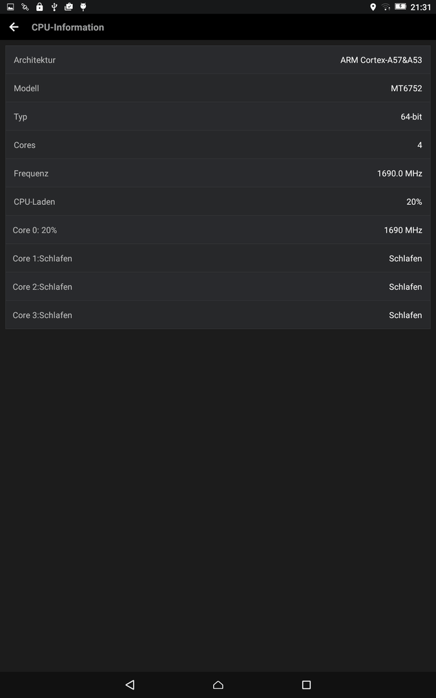Tap the USB icon in status bar
The height and width of the screenshot is (698, 436).
(54, 6)
